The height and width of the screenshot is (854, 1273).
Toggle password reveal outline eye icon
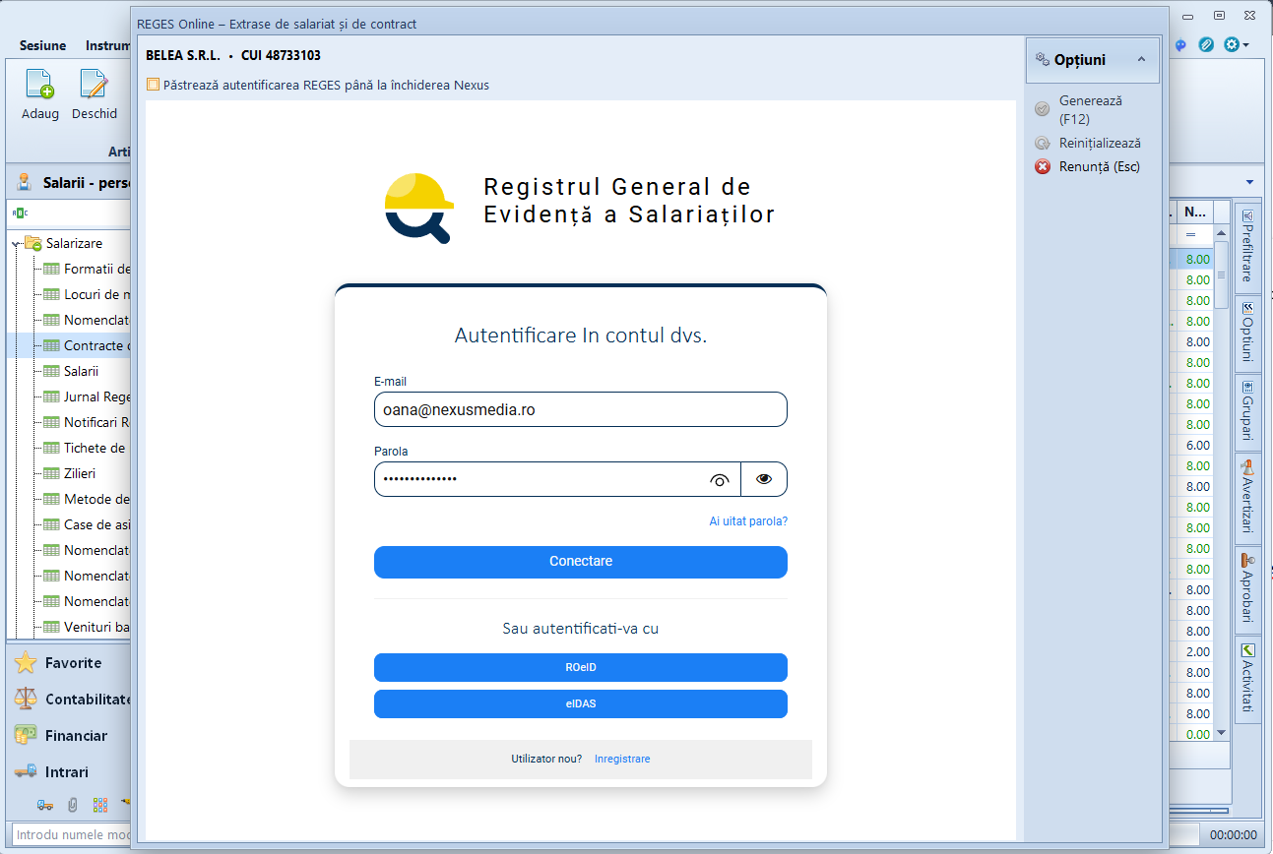720,480
